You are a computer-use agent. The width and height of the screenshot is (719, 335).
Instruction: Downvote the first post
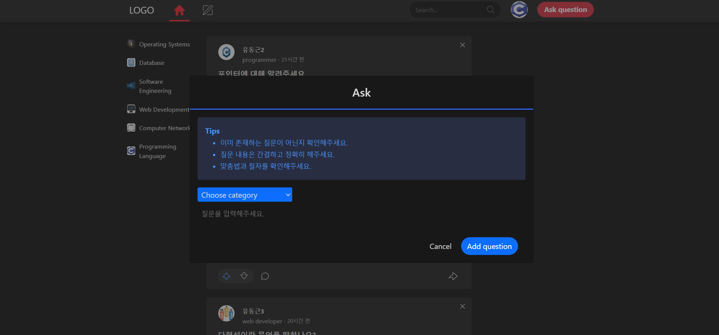[x=244, y=276]
